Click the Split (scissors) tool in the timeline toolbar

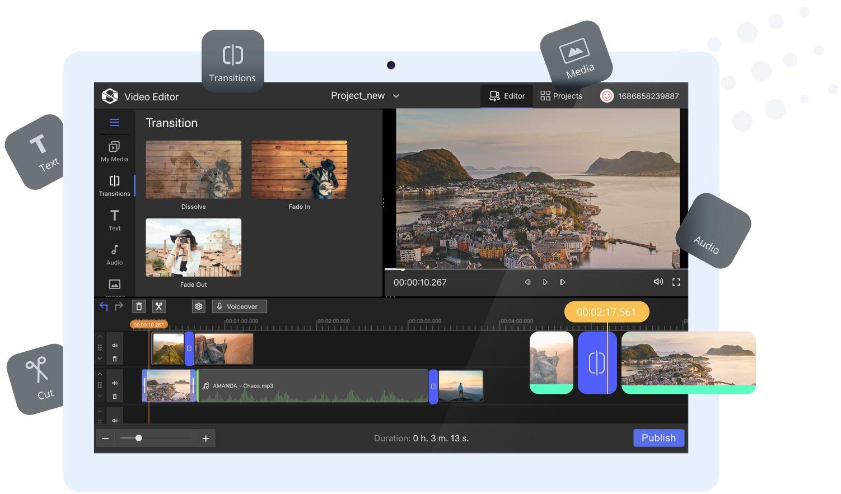[x=159, y=306]
